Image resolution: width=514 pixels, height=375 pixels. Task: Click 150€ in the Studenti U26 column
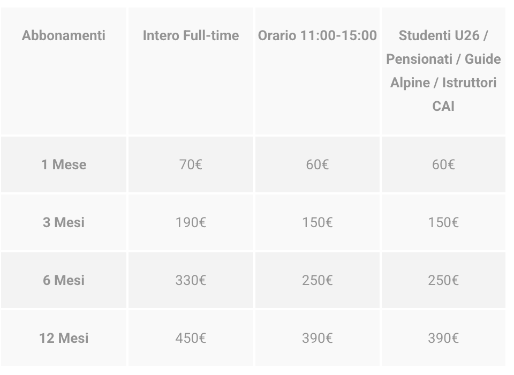click(x=443, y=222)
